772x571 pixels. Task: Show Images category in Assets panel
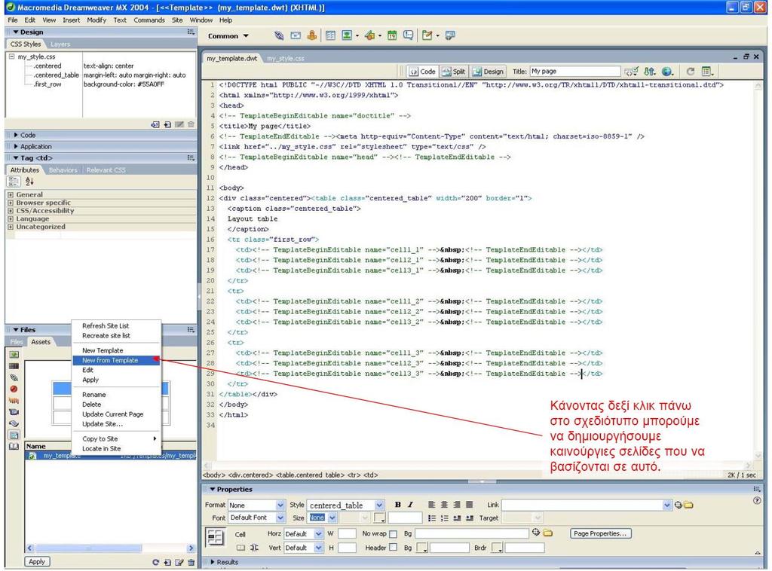pyautogui.click(x=14, y=354)
